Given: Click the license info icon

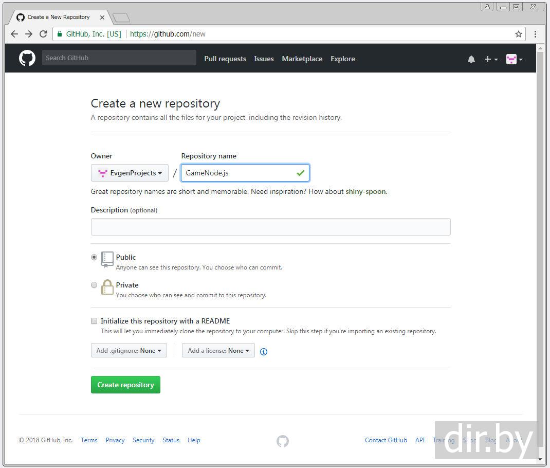Looking at the screenshot, I should click(x=263, y=352).
